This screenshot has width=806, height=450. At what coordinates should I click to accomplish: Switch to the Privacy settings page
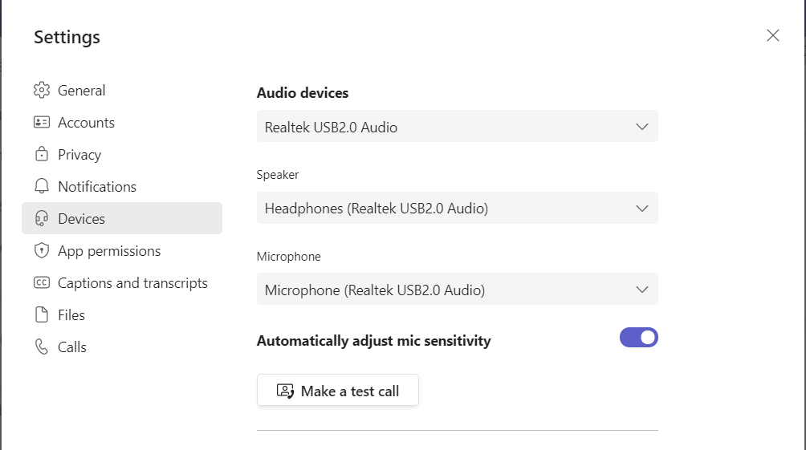pos(79,155)
